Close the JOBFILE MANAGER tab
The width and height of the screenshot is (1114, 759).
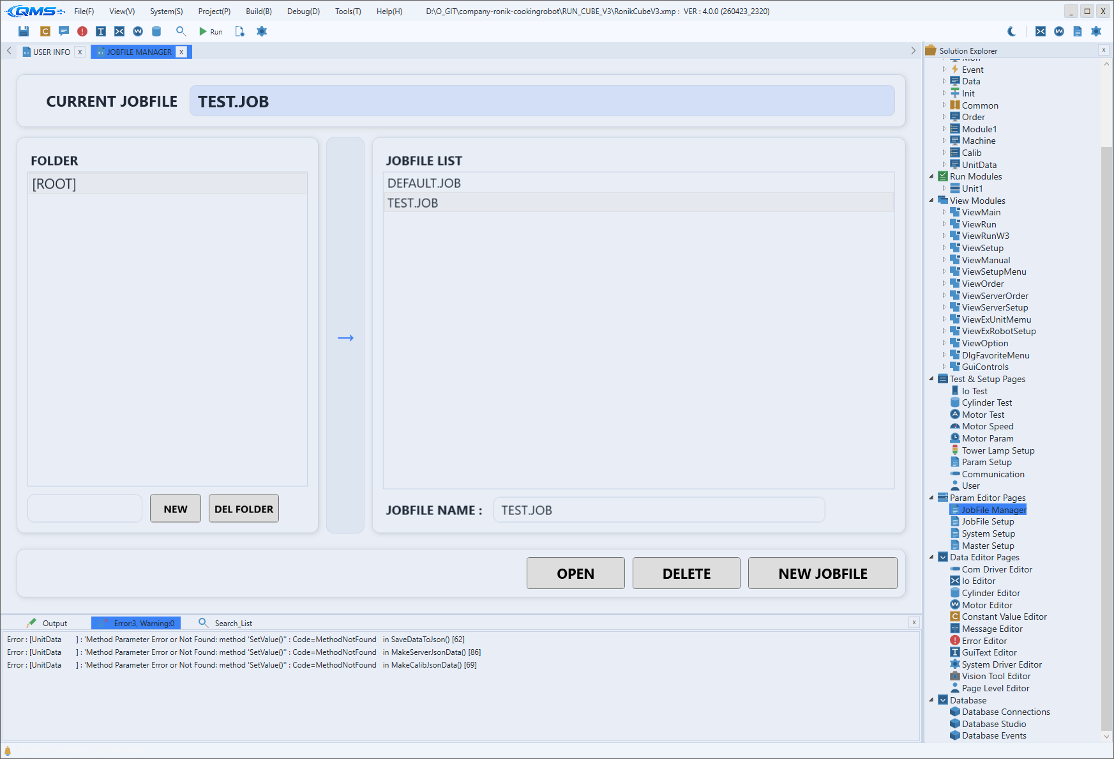[x=182, y=52]
